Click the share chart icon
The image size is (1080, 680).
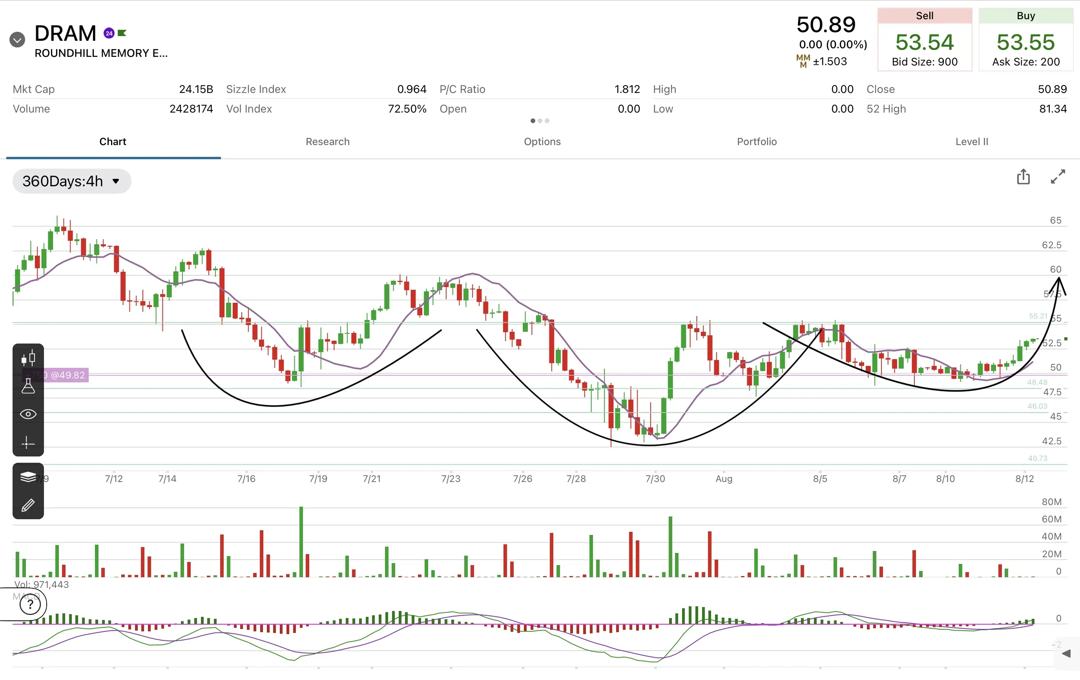[1023, 176]
